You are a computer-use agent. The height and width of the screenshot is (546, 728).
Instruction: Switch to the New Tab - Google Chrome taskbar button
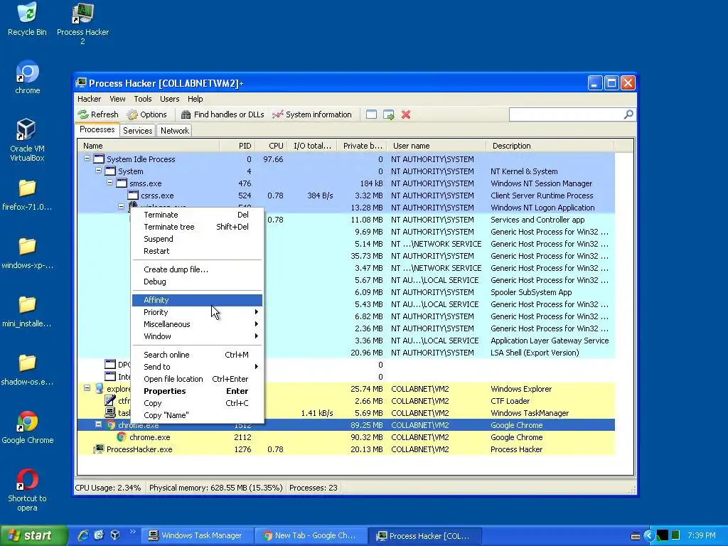pos(311,535)
